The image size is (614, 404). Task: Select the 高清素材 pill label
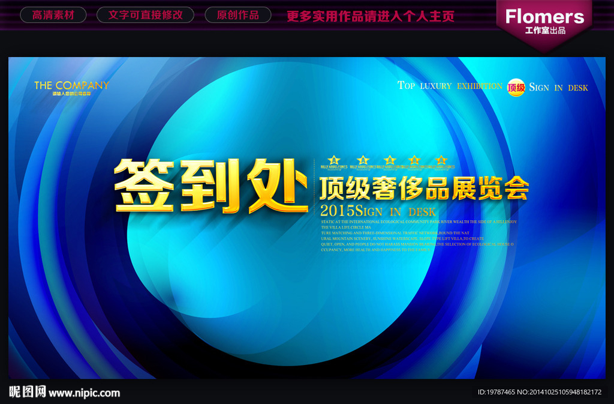(x=53, y=15)
